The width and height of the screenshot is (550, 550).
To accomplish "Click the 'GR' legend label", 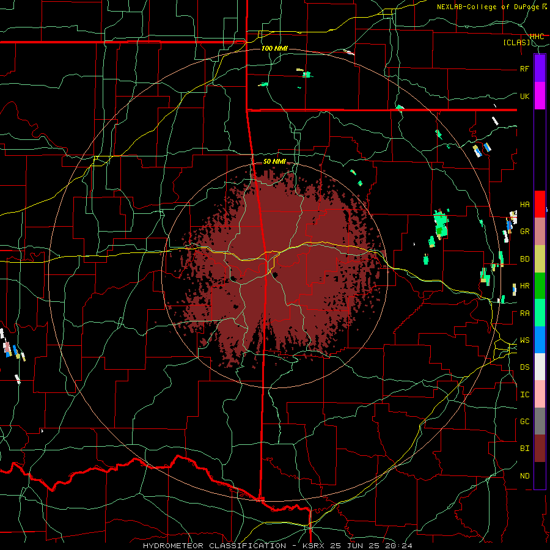I will [x=524, y=232].
